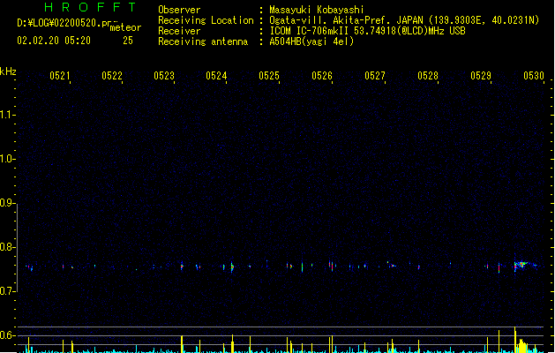Click observer name Masayuki Kobayashi
Viewport: 555px width, 353px height.
click(317, 10)
